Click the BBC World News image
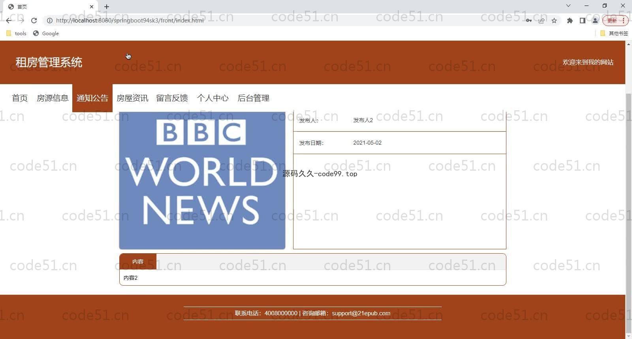The width and height of the screenshot is (632, 339). [202, 181]
